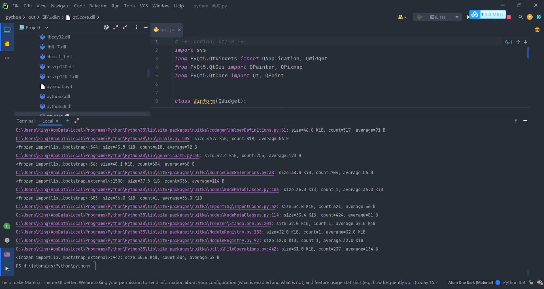Open Search Everywhere with the magnifier icon
This screenshot has width=544, height=289.
click(x=520, y=17)
